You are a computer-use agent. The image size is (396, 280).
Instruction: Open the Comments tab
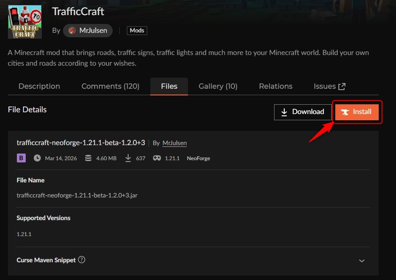click(110, 86)
